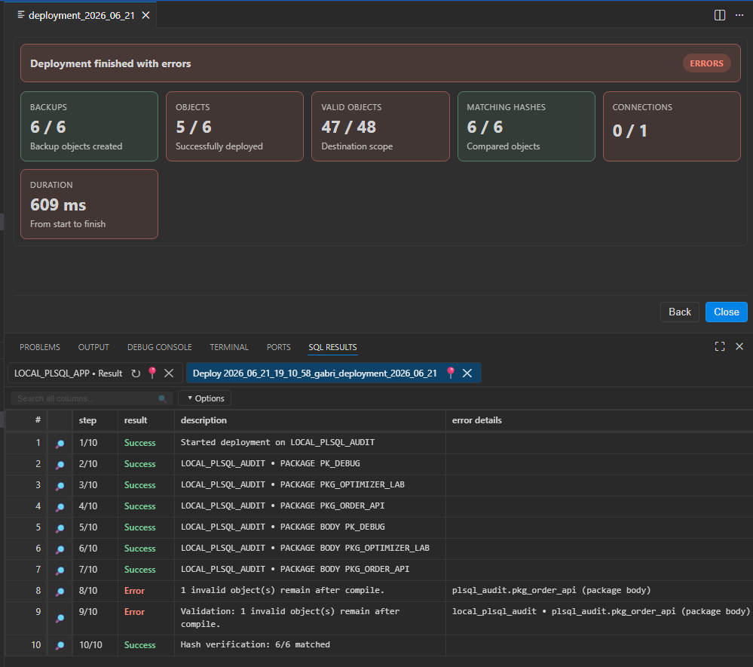
Task: Inspect row 1 with magnifier icon
Action: pyautogui.click(x=60, y=444)
